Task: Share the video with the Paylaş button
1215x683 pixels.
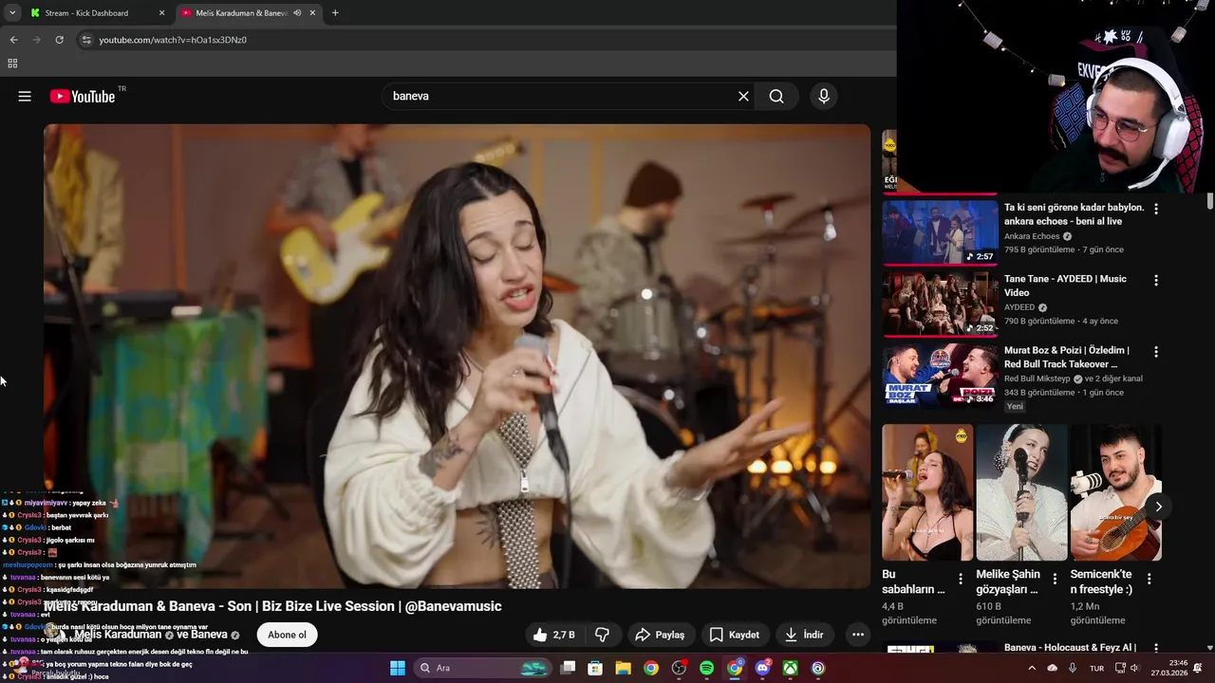Action: coord(660,635)
